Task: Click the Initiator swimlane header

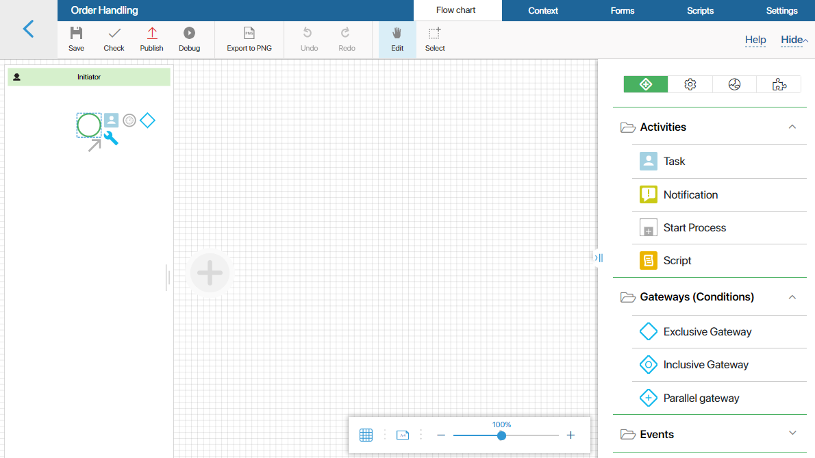Action: (89, 77)
